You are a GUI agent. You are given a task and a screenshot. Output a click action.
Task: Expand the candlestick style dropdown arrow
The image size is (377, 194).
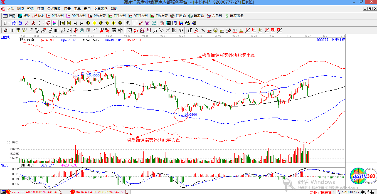pos(43,23)
